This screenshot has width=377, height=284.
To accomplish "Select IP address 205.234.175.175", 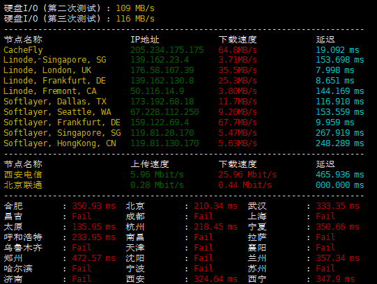I will (x=167, y=50).
